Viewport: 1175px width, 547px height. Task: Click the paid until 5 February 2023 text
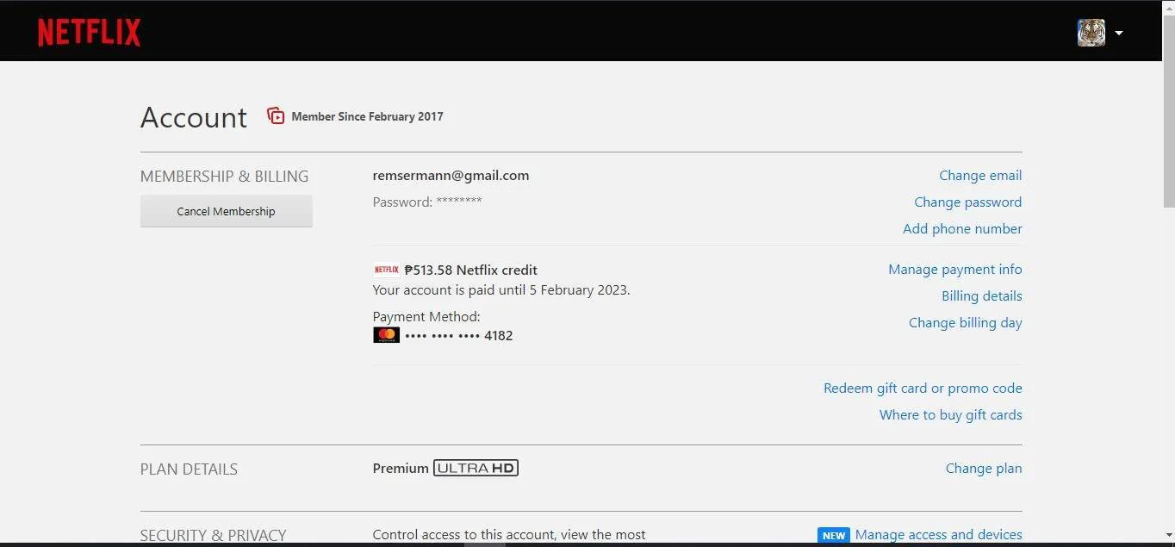click(x=501, y=290)
